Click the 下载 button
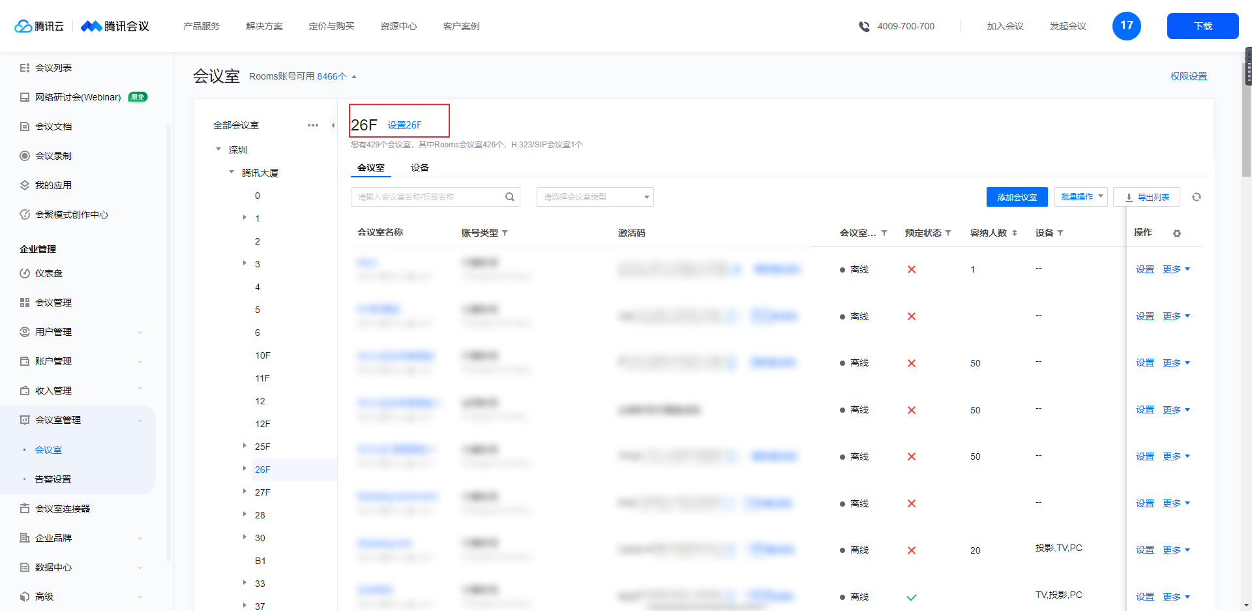 pyautogui.click(x=1203, y=26)
